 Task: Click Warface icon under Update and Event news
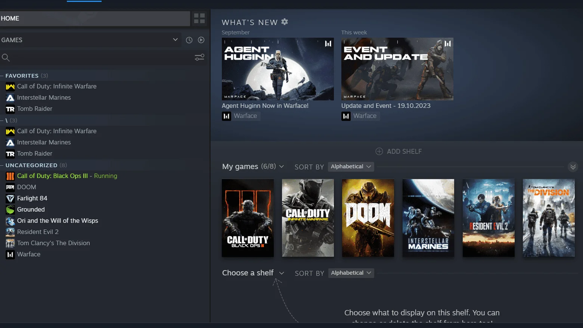coord(346,116)
